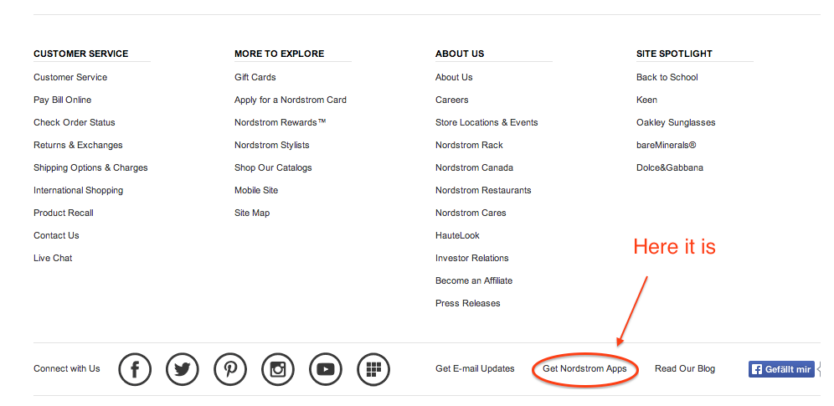Open the Instagram camera icon
This screenshot has height=406, width=834.
click(278, 369)
